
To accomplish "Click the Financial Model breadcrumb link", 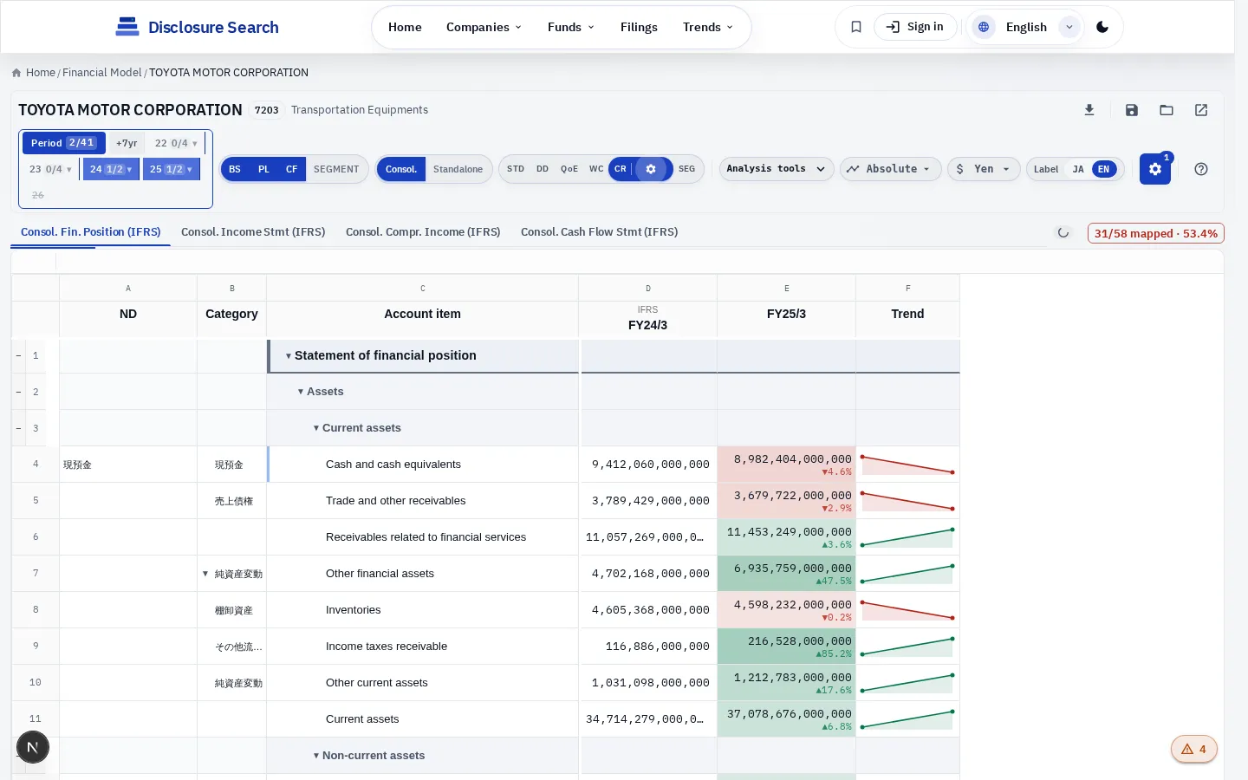I will (102, 73).
